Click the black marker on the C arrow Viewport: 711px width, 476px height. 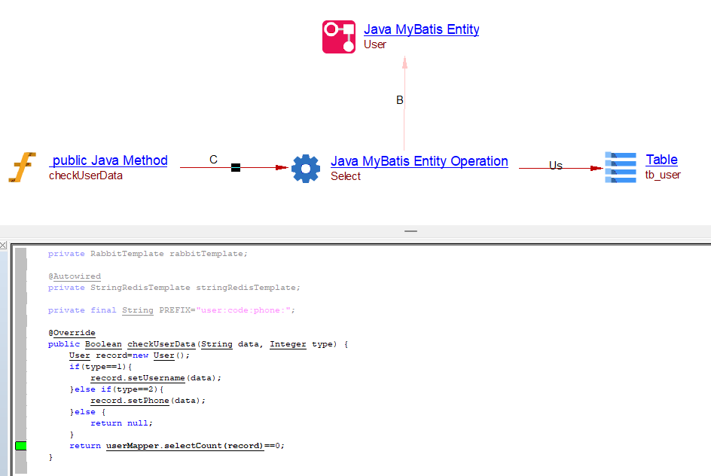[x=235, y=168]
